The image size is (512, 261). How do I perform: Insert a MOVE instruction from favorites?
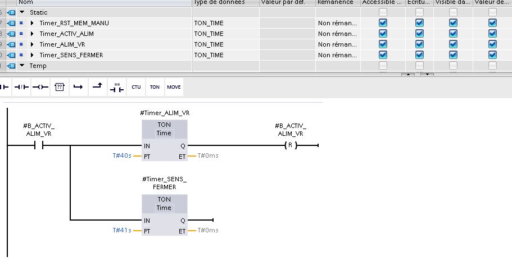coord(174,88)
